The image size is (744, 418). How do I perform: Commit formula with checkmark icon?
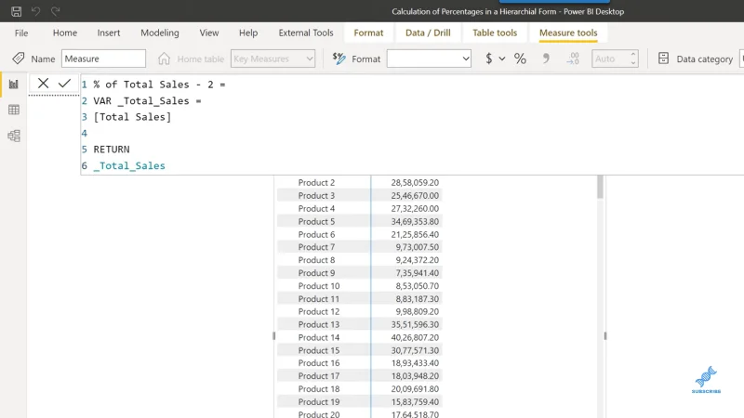(x=64, y=84)
